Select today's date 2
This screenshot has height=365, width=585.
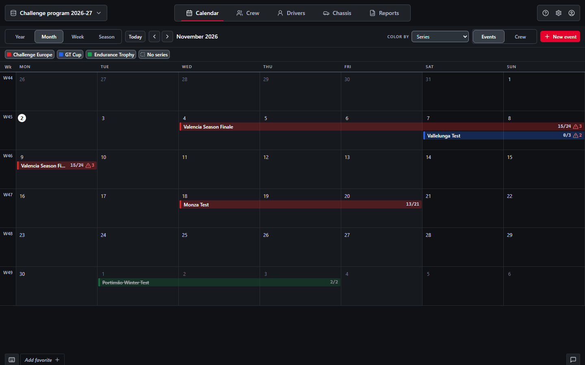(x=22, y=118)
